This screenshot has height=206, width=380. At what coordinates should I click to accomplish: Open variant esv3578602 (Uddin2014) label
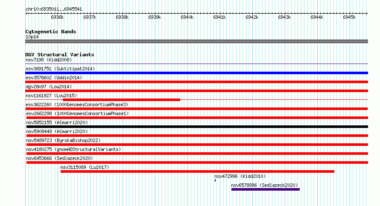pyautogui.click(x=54, y=78)
